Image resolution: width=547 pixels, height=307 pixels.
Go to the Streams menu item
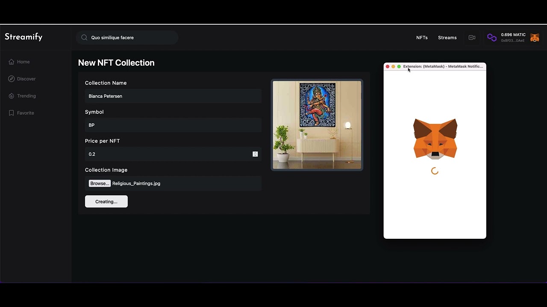click(447, 38)
